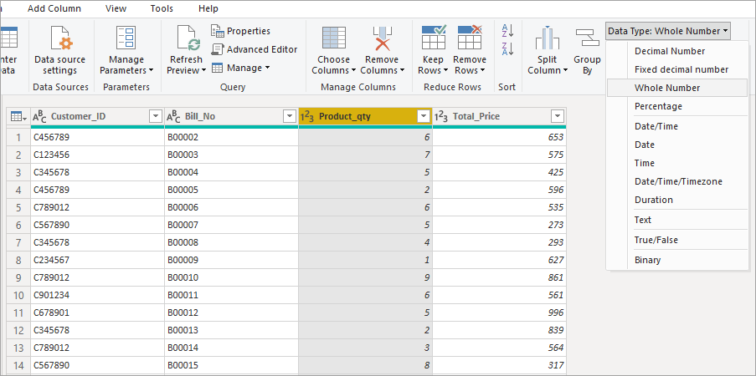The height and width of the screenshot is (376, 756).
Task: Click the Product_qty number type icon
Action: click(x=307, y=116)
